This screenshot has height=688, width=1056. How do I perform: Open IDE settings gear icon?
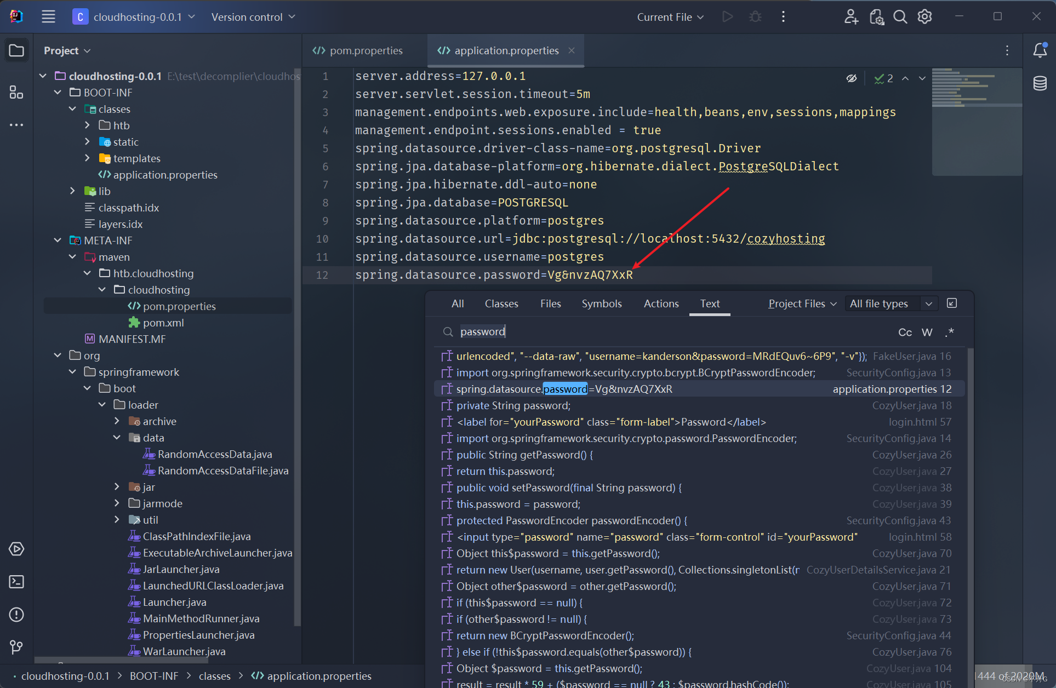coord(925,17)
